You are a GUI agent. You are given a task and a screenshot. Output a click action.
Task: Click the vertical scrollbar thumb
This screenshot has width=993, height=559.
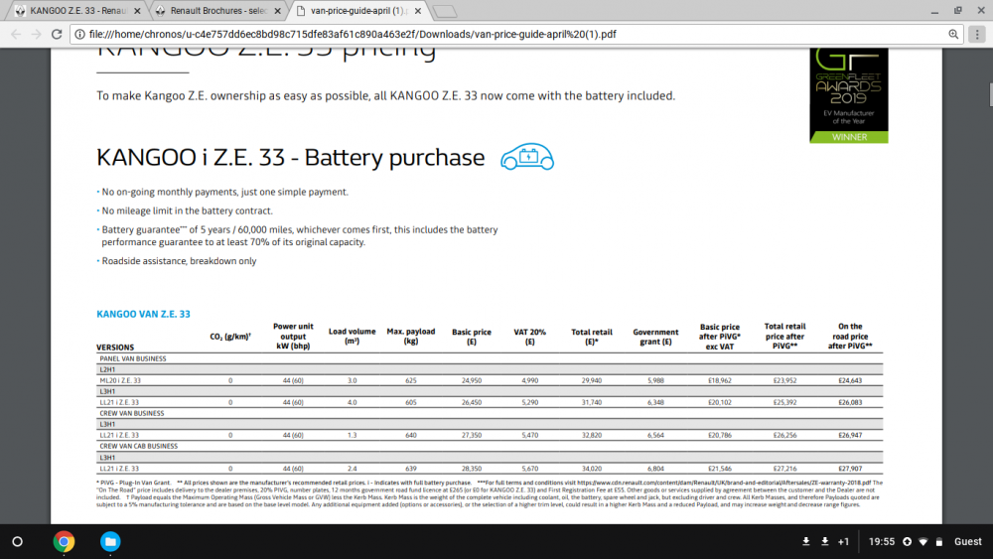[990, 94]
